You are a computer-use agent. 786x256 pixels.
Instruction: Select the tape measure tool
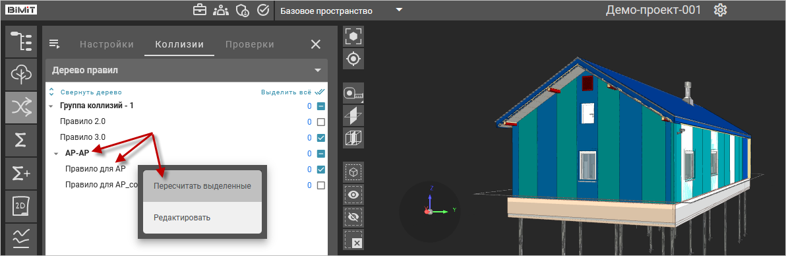(x=354, y=93)
